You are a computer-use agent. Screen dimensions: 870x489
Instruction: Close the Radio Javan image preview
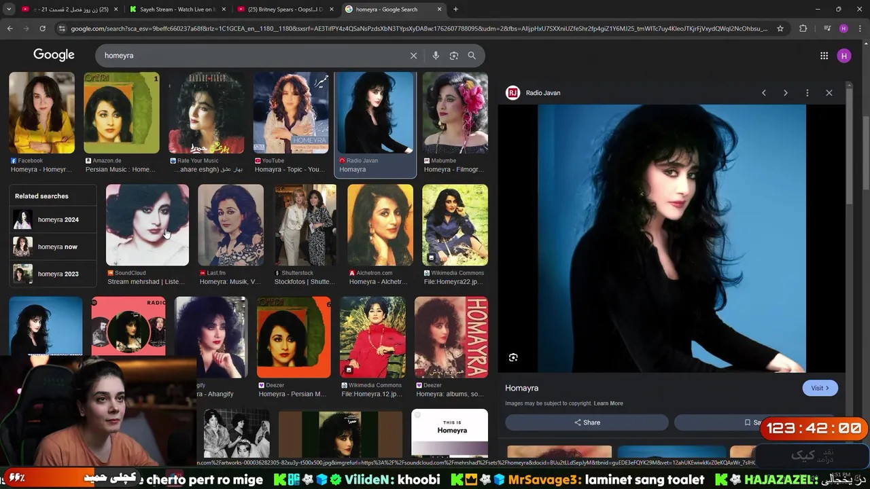tap(829, 93)
